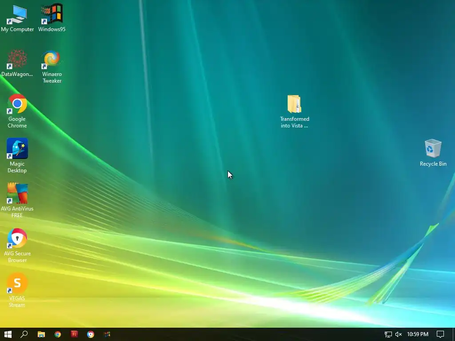Open taskbar search magnifier
Screen dimensions: 455x341
[x=24, y=334]
